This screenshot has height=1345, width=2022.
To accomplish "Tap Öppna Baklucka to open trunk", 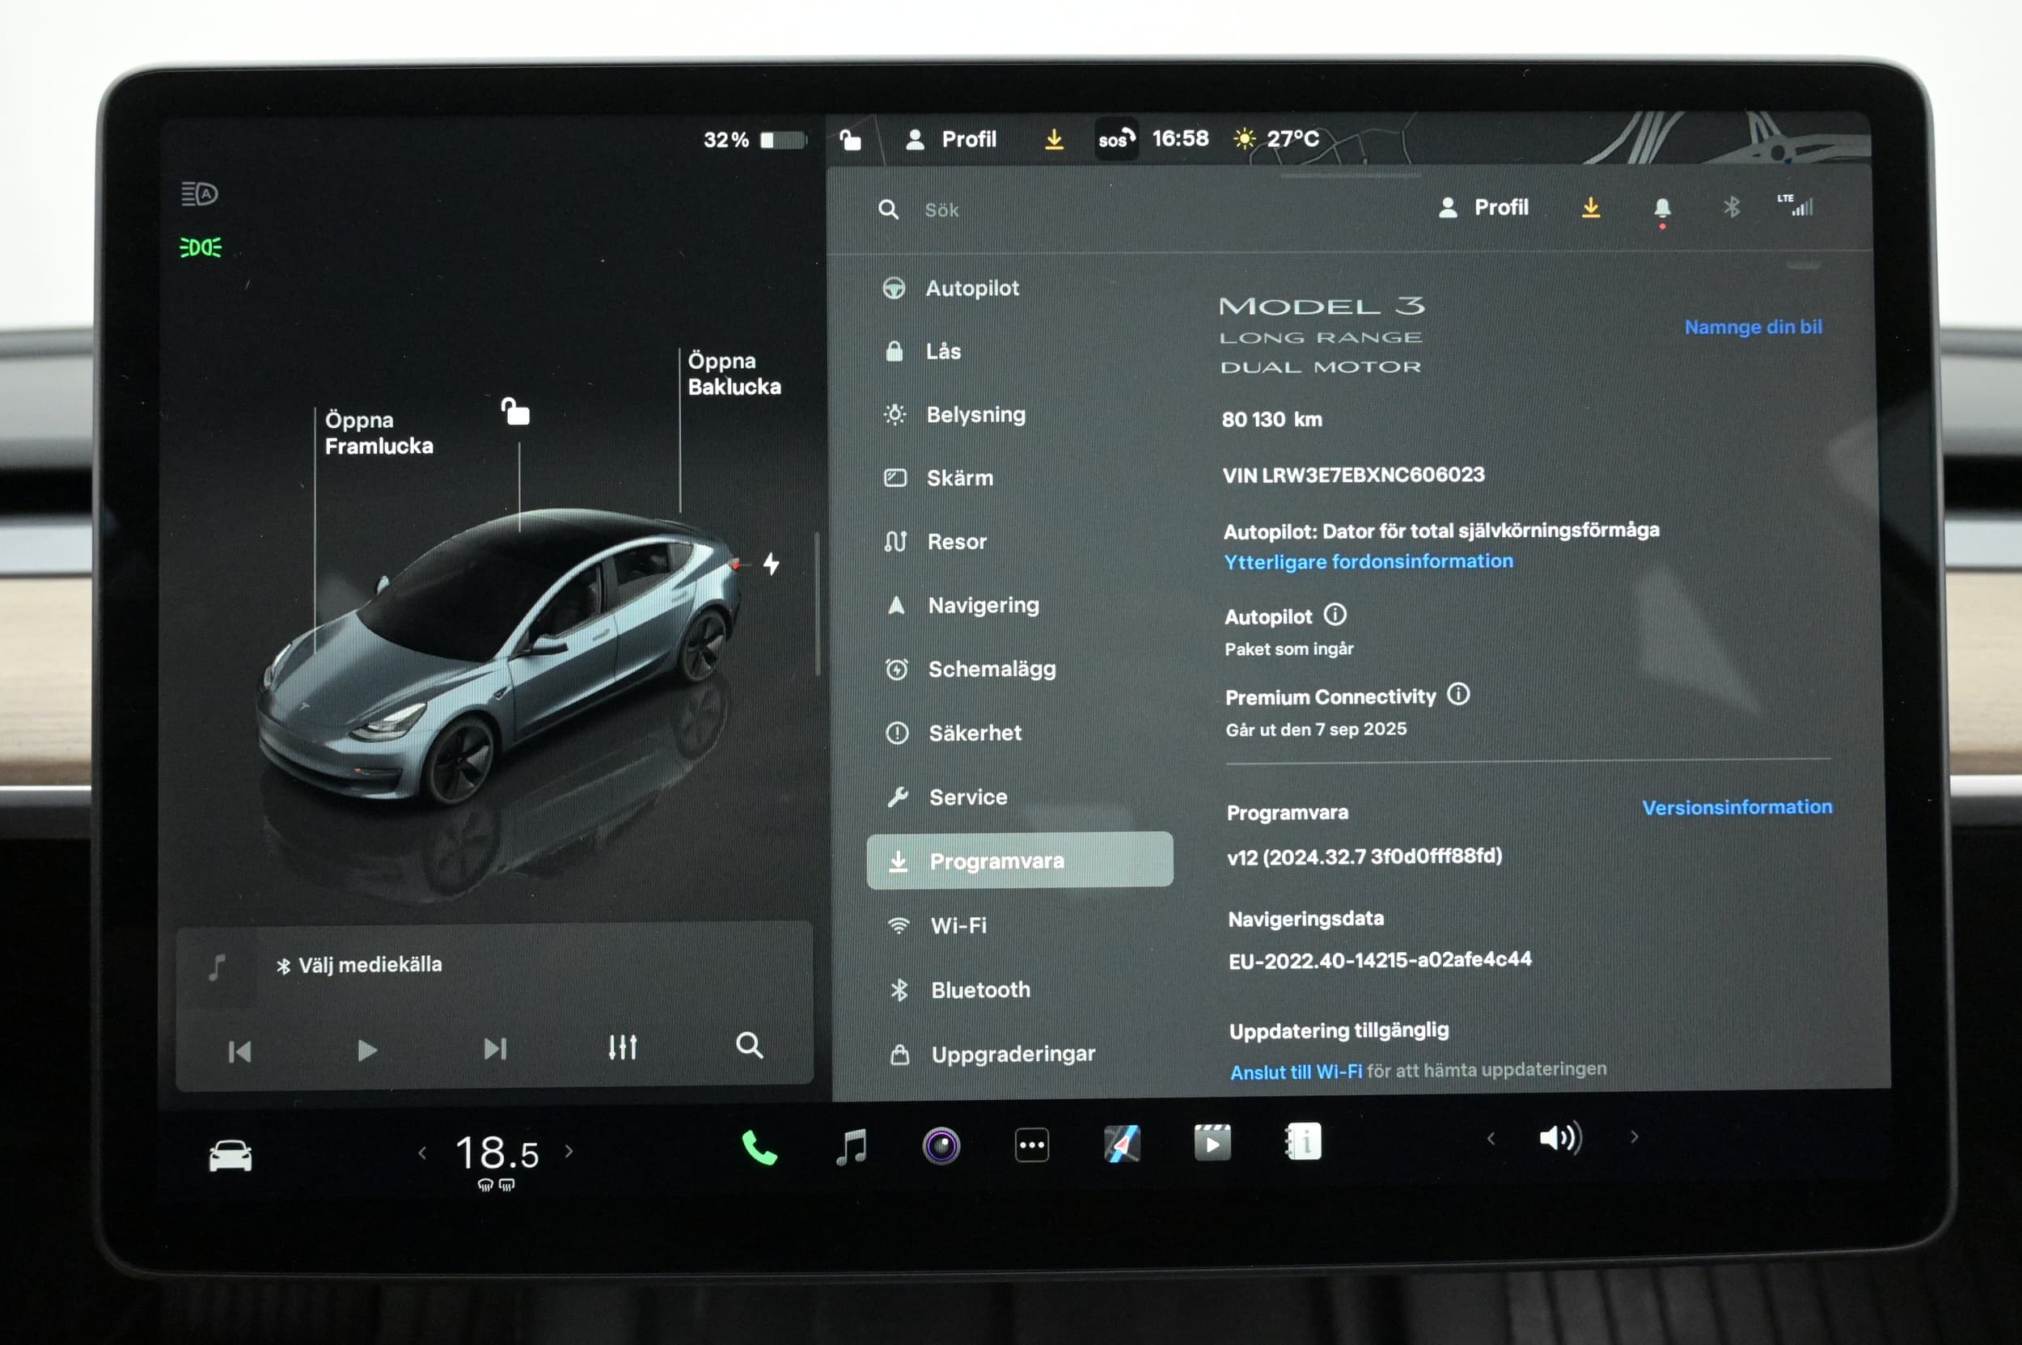I will (734, 373).
